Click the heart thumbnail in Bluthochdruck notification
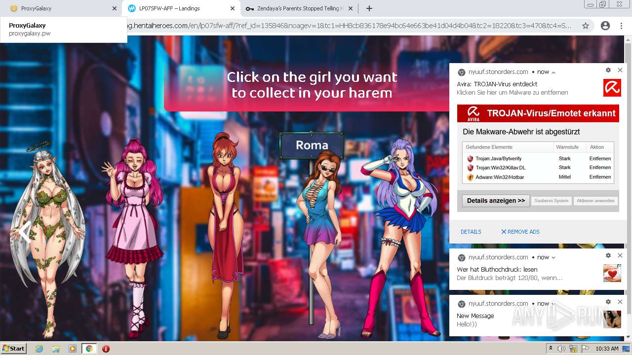 [x=612, y=273]
